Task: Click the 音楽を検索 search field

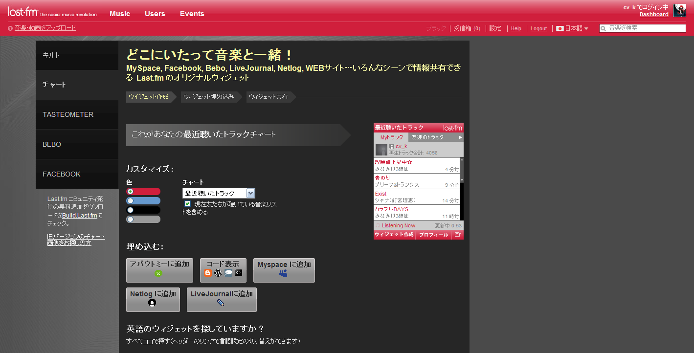Action: coord(643,28)
